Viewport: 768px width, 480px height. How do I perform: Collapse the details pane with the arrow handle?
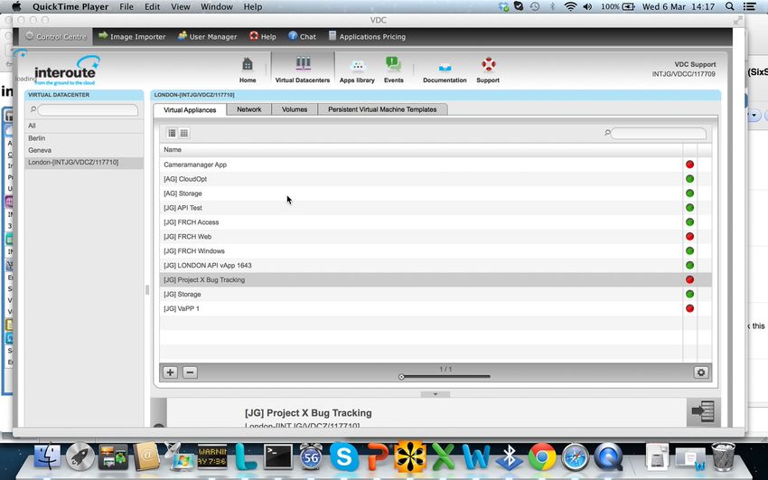click(x=435, y=394)
